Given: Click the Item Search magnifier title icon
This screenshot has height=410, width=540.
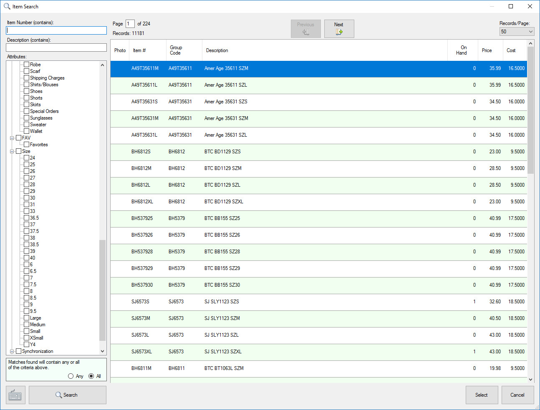Looking at the screenshot, I should coord(7,6).
